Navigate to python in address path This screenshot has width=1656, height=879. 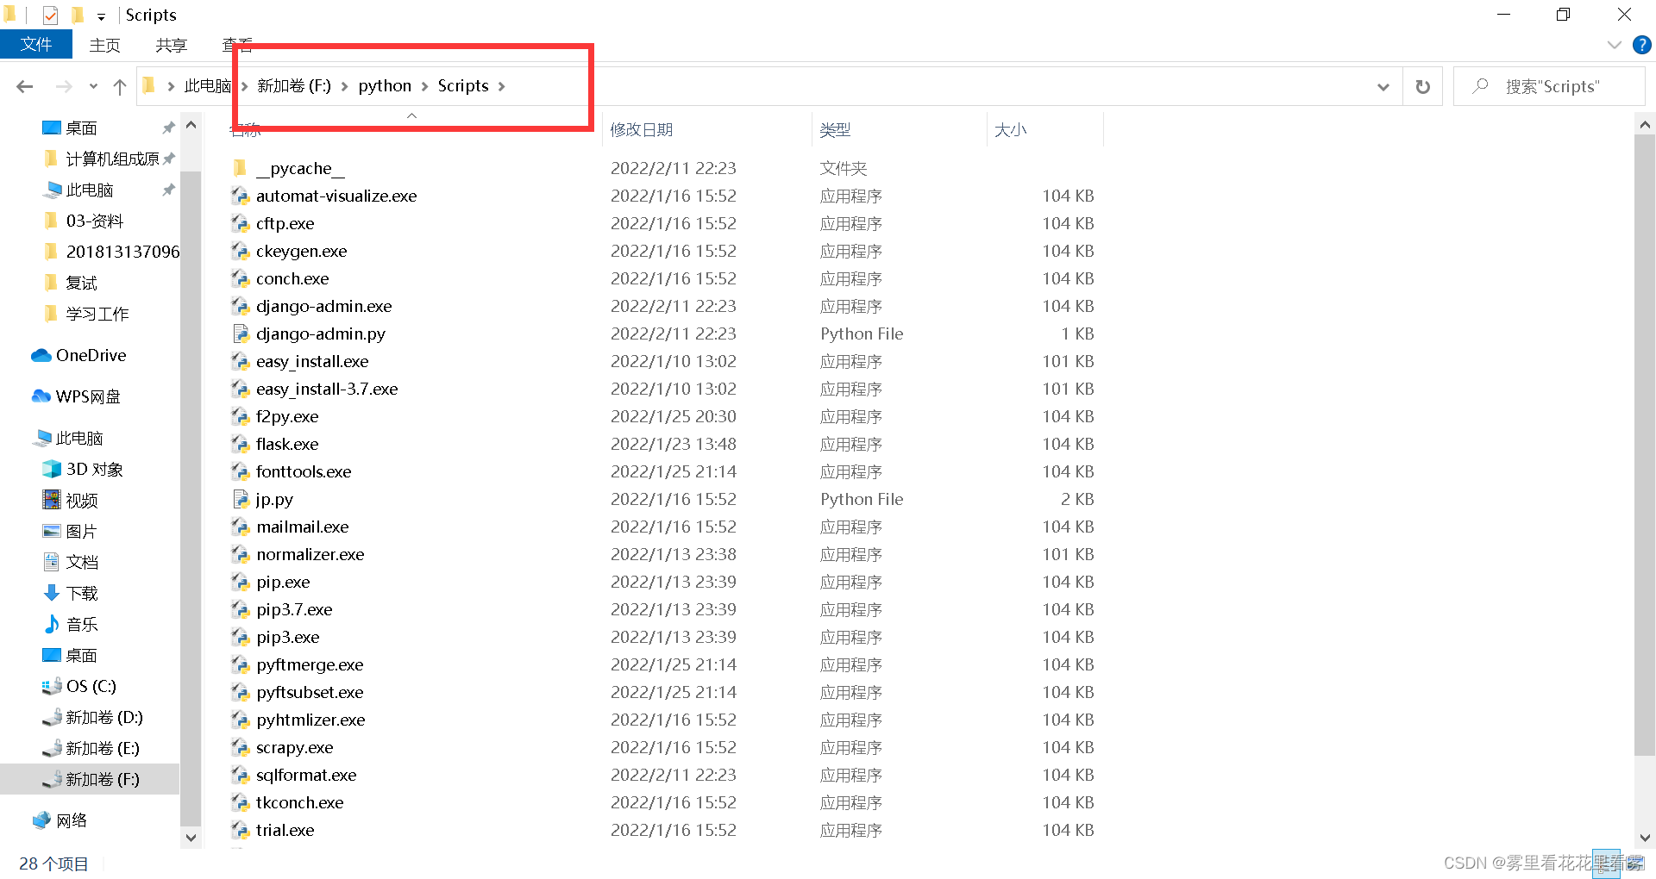(385, 85)
